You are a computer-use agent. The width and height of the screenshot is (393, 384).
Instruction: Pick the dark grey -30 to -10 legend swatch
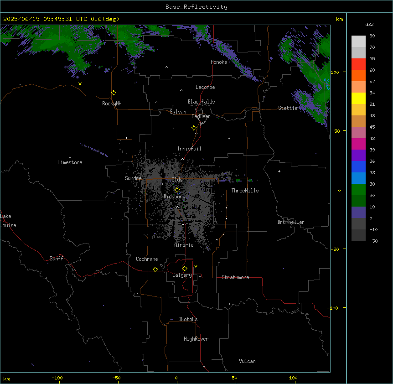pos(358,235)
